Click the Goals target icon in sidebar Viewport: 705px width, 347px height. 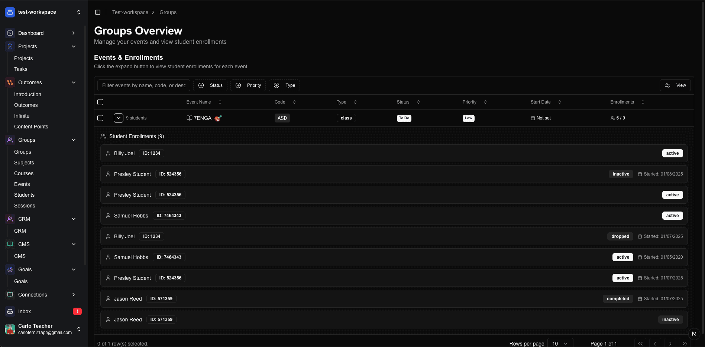(10, 269)
